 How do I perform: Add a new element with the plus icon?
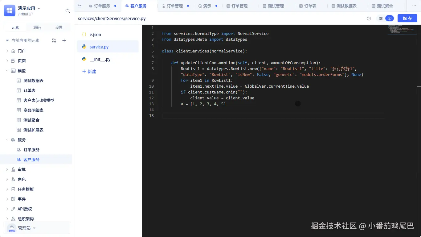[x=64, y=40]
